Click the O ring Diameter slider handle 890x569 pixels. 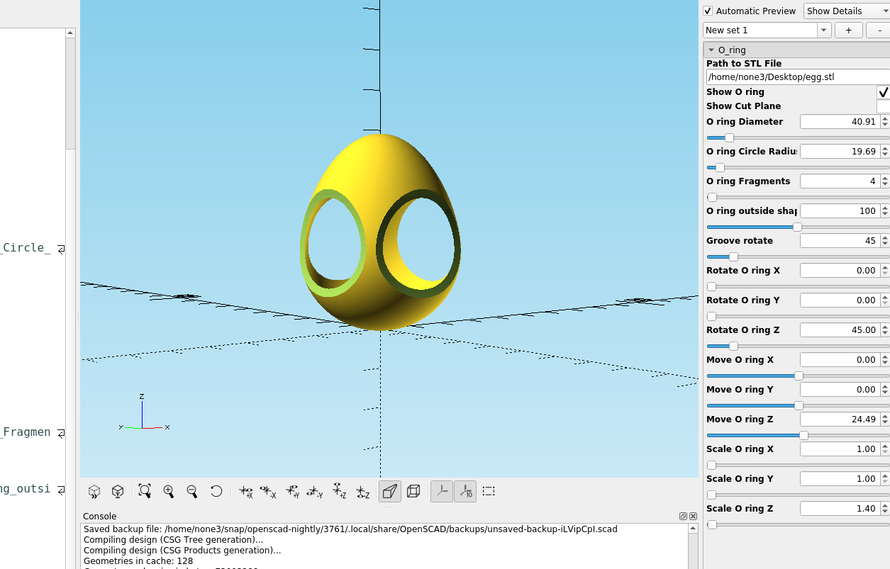click(729, 138)
